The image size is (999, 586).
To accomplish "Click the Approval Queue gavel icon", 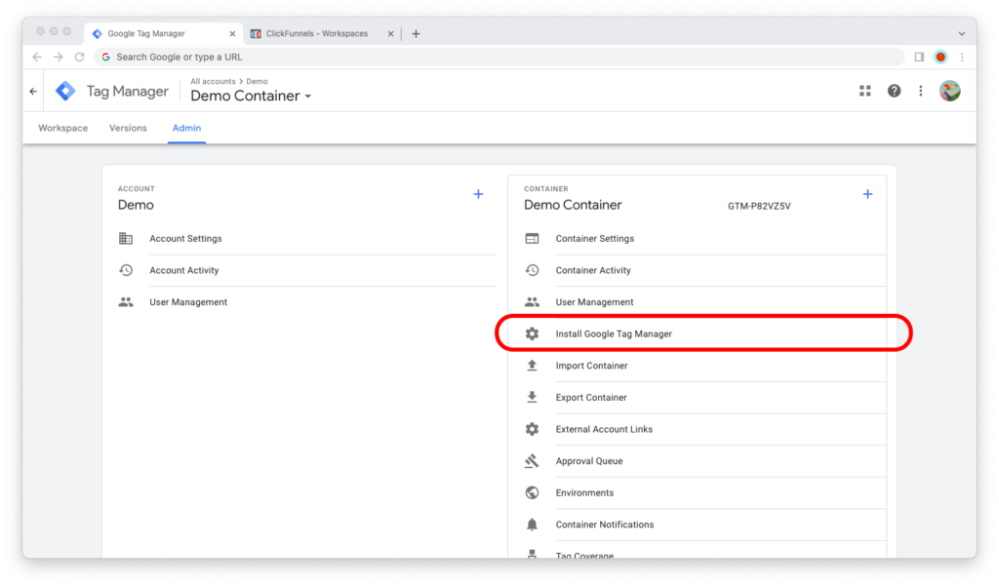I will point(532,461).
